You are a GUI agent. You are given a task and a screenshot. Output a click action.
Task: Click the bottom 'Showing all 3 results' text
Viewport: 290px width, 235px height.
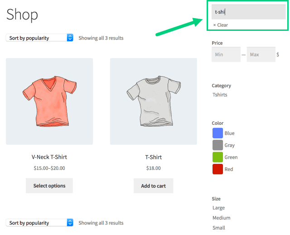[x=101, y=223]
